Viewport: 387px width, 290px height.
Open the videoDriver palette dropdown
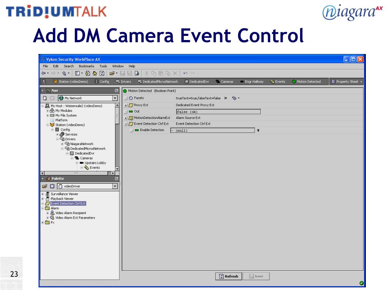click(115, 186)
